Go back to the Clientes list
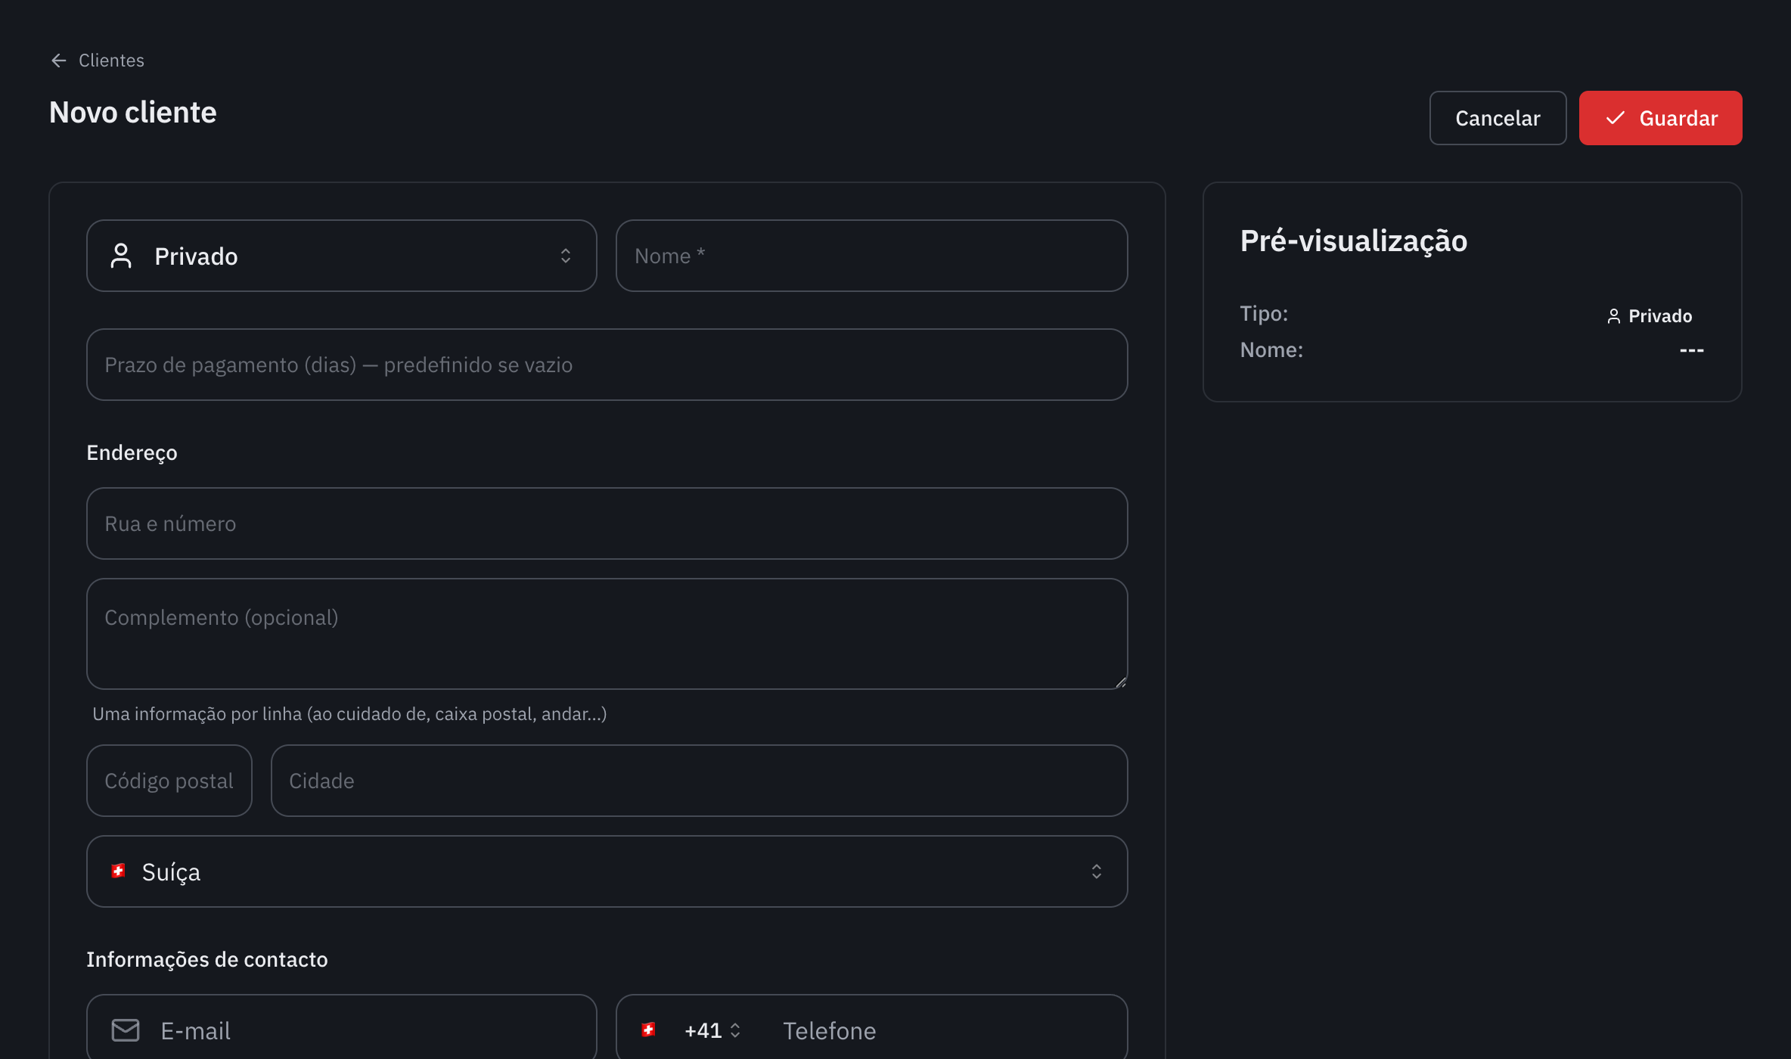The image size is (1791, 1059). (x=97, y=61)
